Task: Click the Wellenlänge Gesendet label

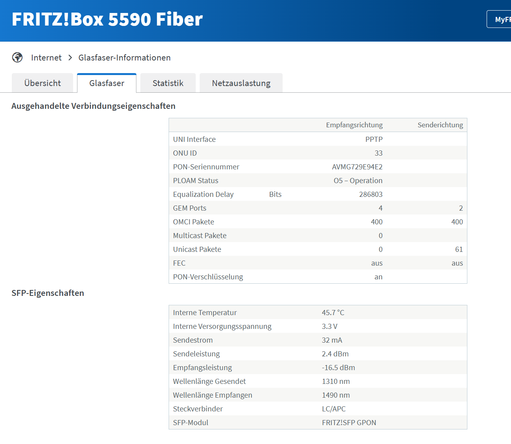Action: [210, 382]
